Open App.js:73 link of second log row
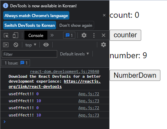Screen dimensions: 167x129 click(x=89, y=101)
